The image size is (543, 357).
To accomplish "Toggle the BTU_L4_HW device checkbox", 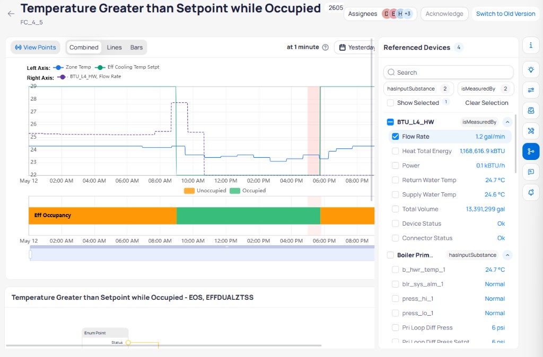I will (x=390, y=122).
